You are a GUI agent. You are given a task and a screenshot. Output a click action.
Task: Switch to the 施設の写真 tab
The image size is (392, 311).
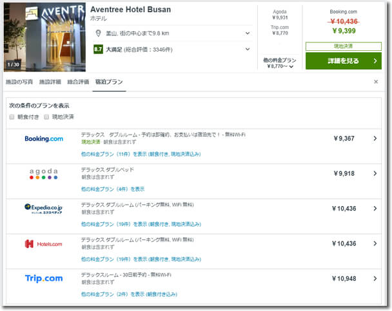[x=19, y=82]
